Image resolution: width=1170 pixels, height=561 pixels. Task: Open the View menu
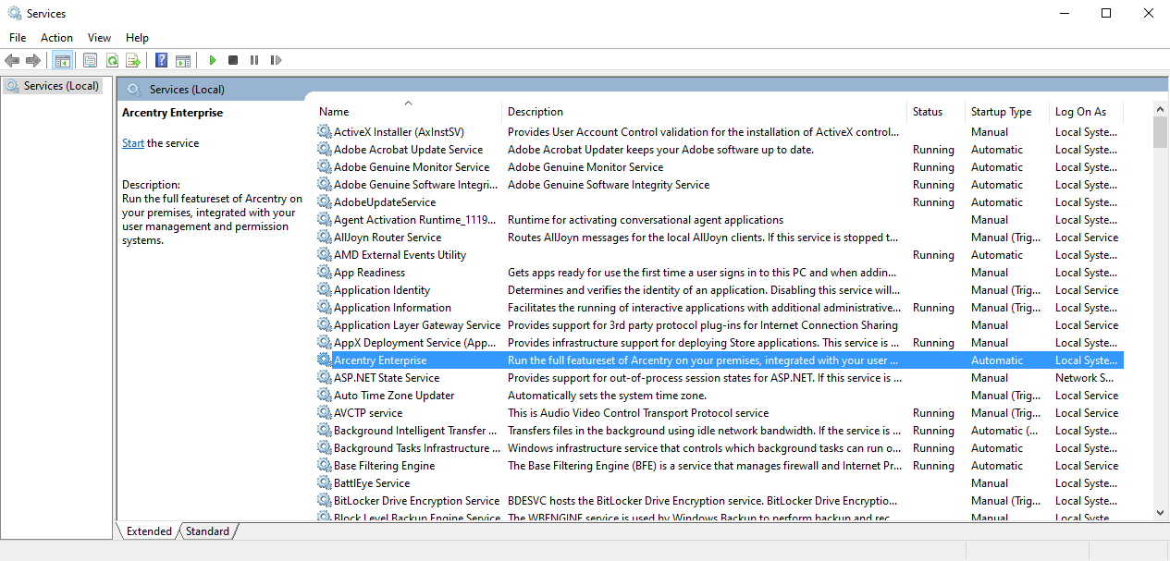click(99, 38)
